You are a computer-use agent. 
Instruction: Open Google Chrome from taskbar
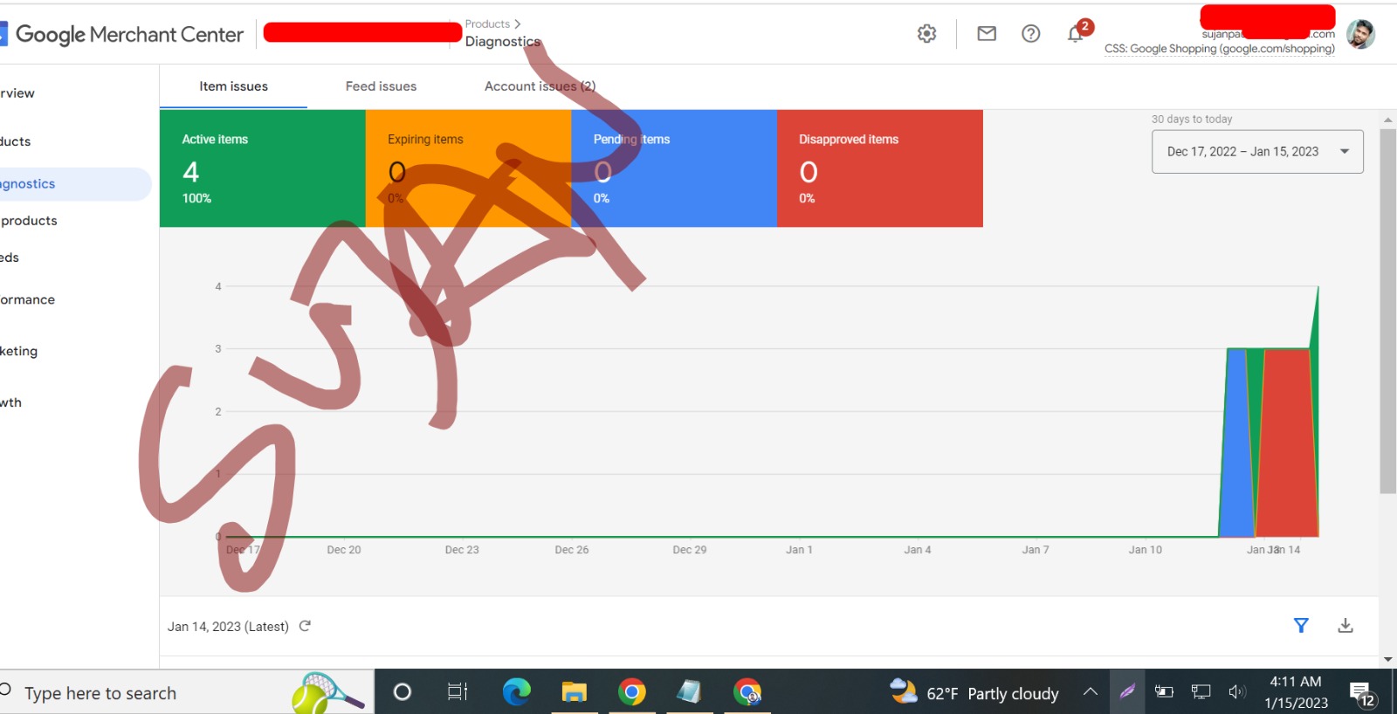[631, 692]
